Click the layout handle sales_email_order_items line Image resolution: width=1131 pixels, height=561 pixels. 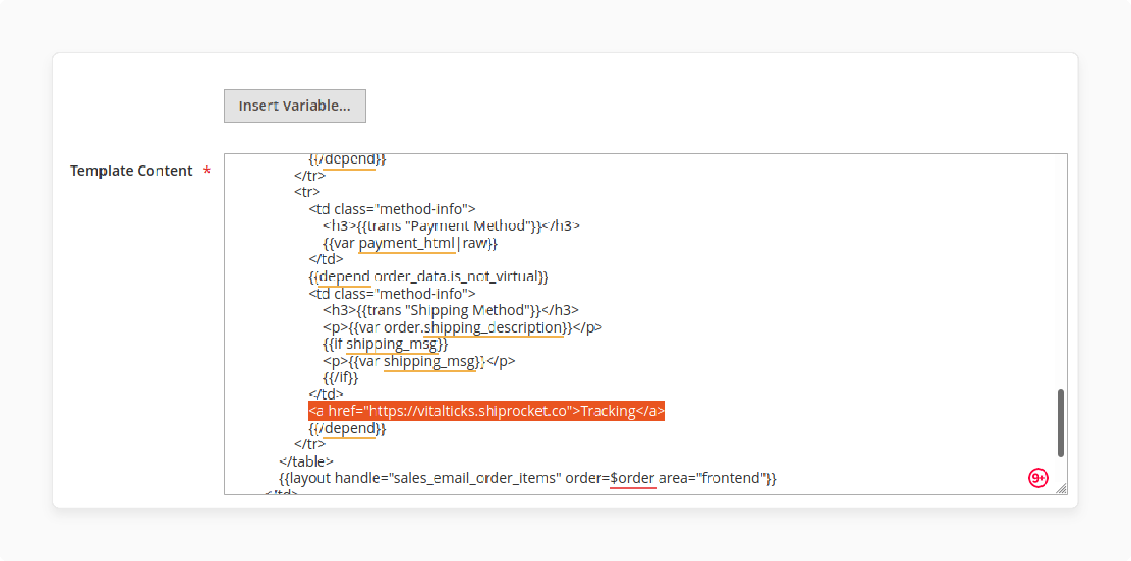click(528, 478)
